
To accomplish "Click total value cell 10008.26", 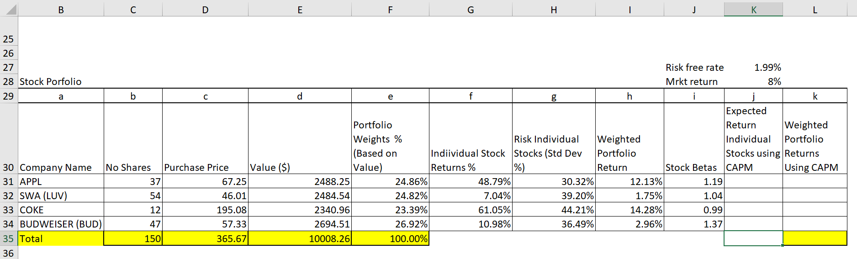I will click(300, 238).
